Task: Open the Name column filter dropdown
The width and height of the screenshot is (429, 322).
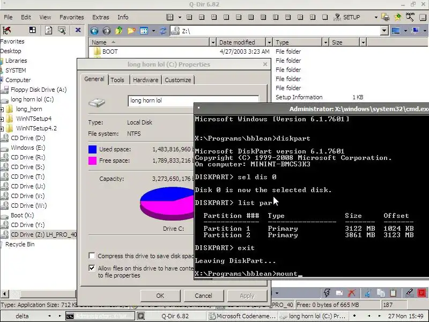Action: click(213, 42)
